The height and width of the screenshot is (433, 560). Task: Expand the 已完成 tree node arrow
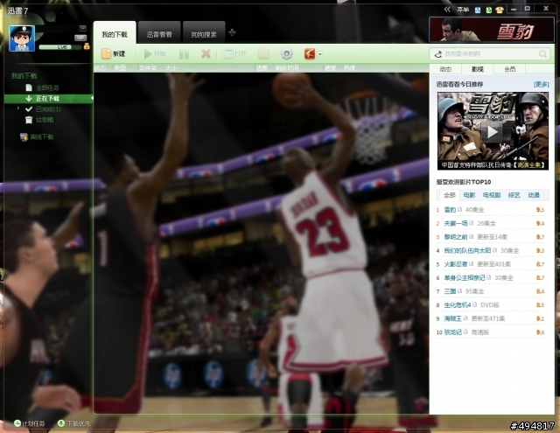[18, 108]
